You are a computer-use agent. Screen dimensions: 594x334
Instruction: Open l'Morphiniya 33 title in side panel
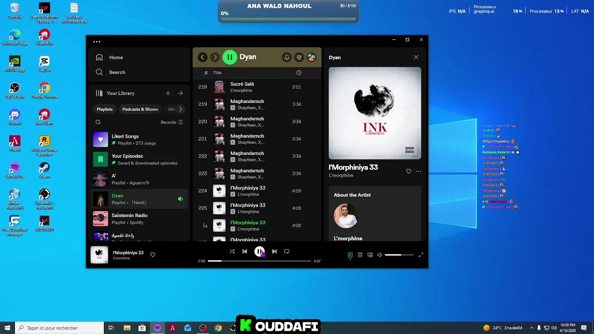353,167
